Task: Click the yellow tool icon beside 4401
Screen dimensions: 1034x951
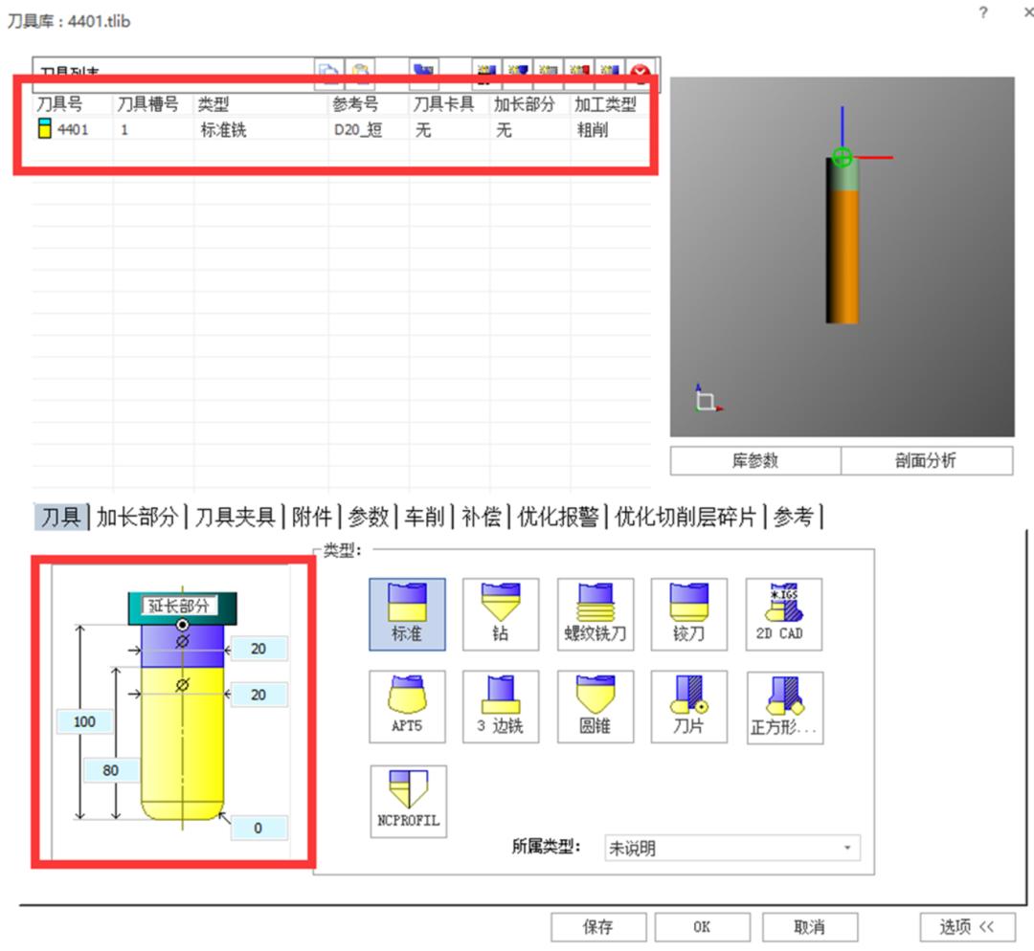Action: click(x=45, y=128)
